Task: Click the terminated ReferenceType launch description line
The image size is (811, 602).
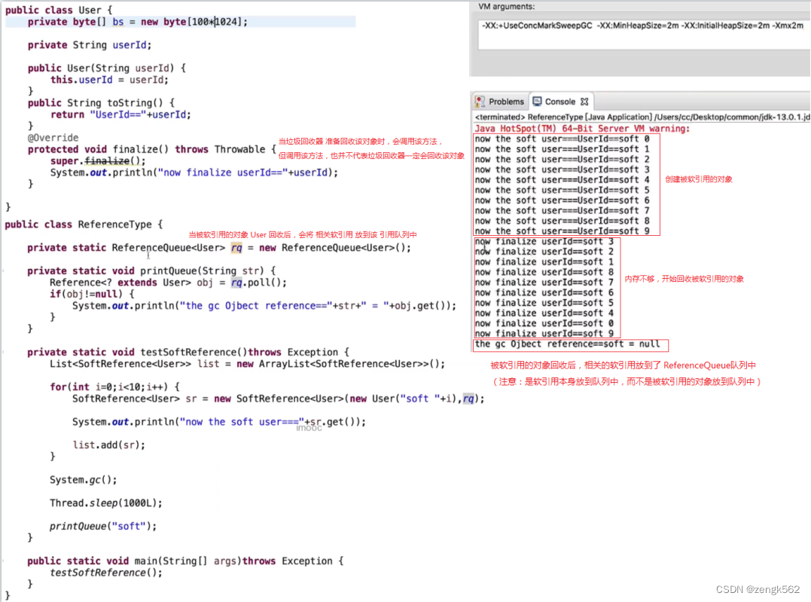Action: (x=642, y=117)
